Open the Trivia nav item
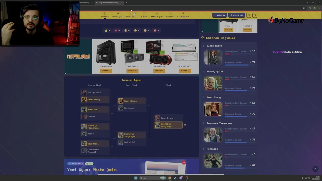 tap(144, 15)
